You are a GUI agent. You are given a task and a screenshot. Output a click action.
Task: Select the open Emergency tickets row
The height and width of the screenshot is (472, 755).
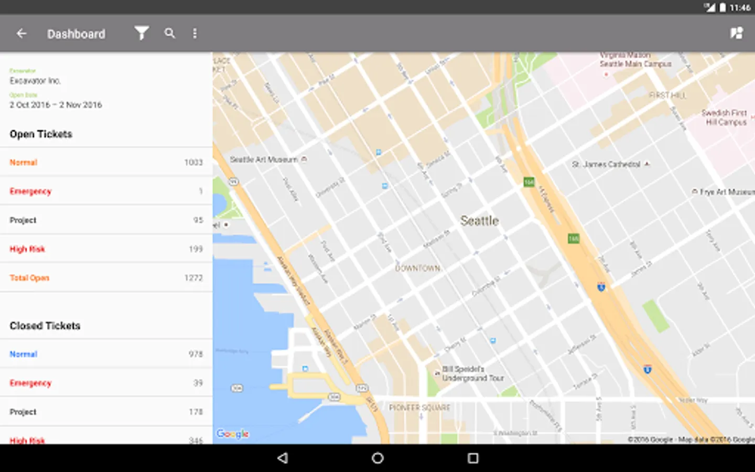point(106,191)
